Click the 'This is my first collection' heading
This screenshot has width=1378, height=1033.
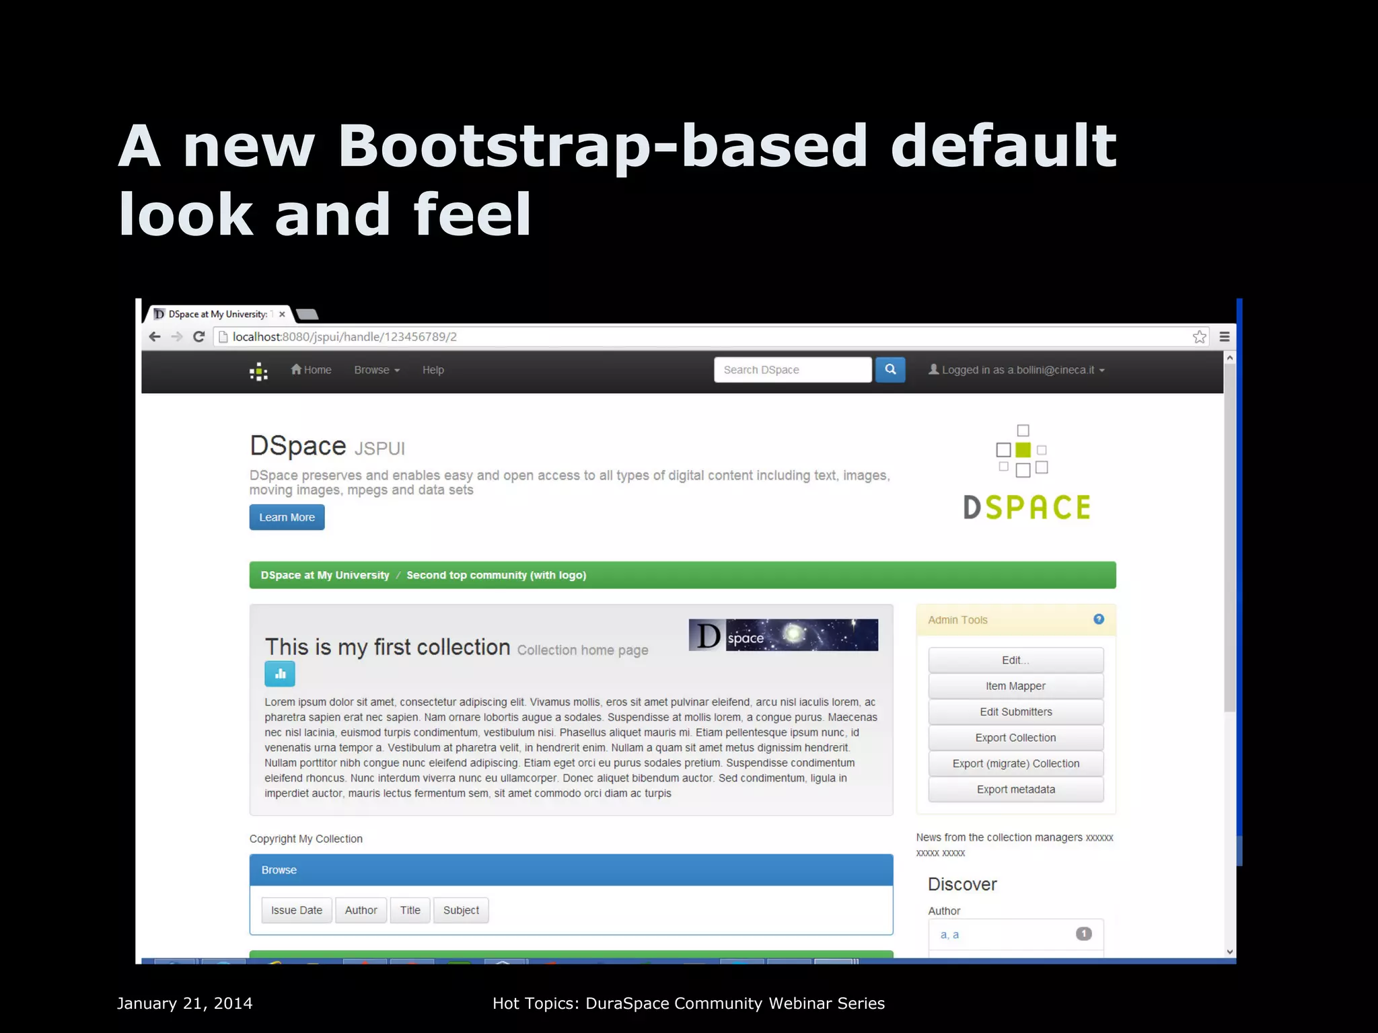(388, 647)
